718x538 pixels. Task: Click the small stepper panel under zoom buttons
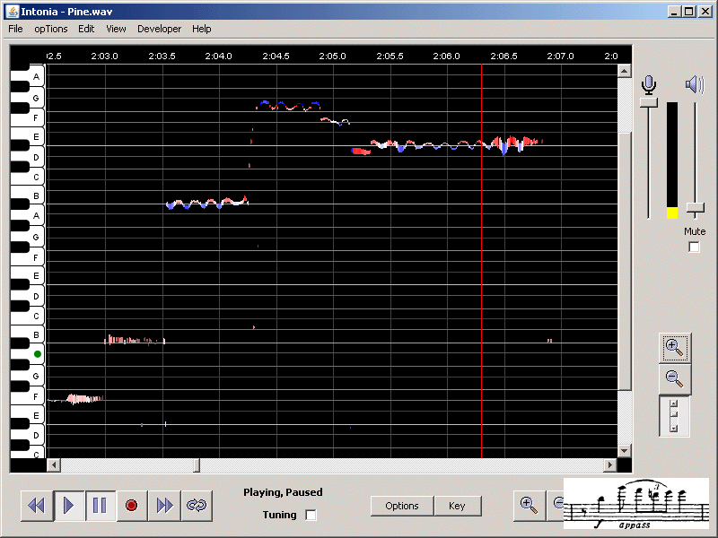(x=674, y=416)
